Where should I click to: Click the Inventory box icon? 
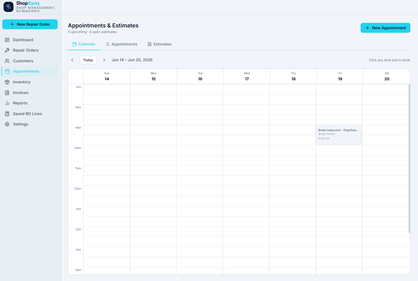point(7,82)
